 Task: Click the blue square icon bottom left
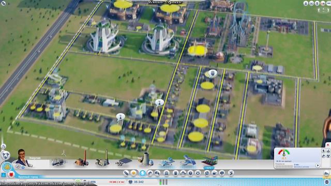tap(4, 175)
